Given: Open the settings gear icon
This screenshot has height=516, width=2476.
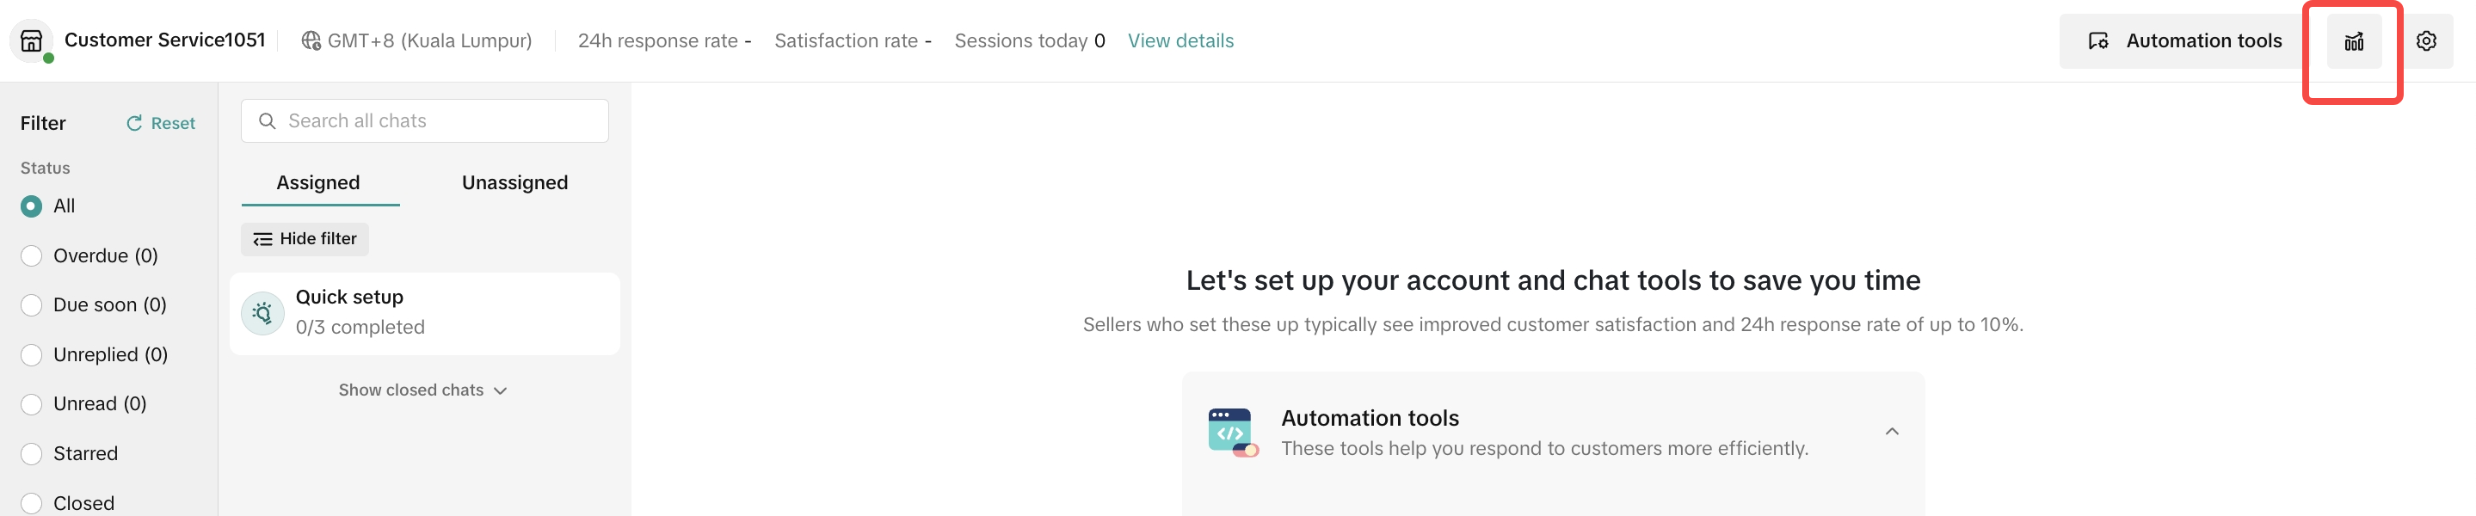Looking at the screenshot, I should (x=2426, y=41).
